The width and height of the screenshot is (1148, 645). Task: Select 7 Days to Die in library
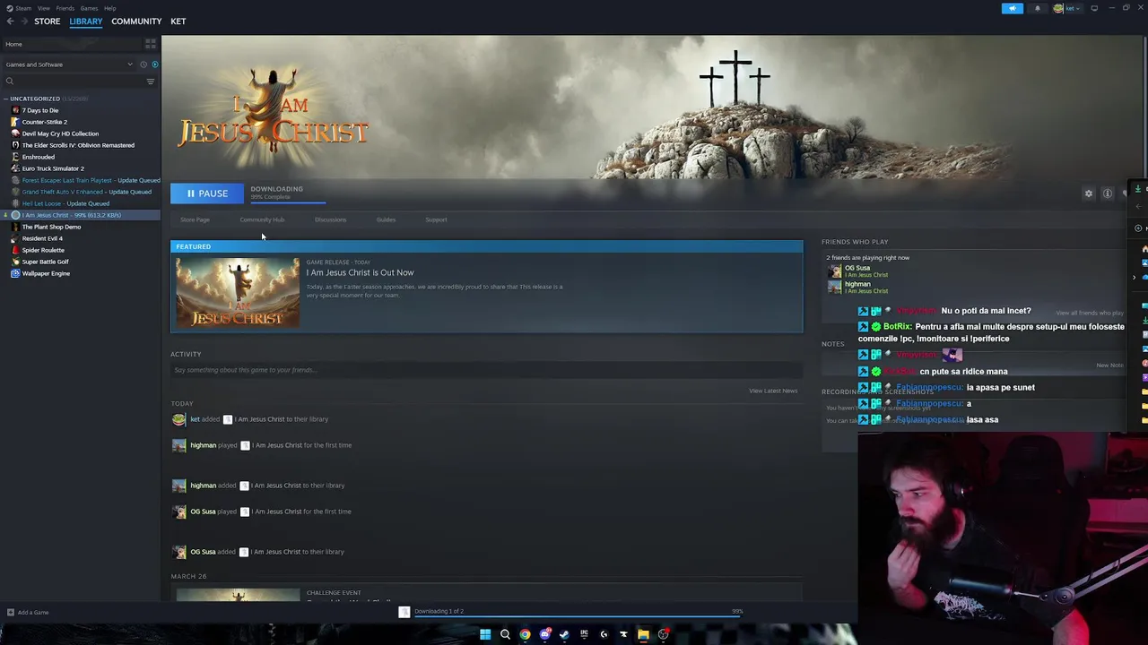pyautogui.click(x=40, y=110)
